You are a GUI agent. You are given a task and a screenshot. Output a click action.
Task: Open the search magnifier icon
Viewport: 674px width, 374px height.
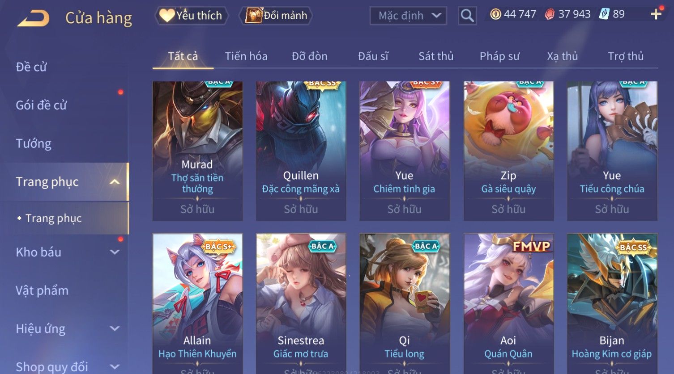click(467, 16)
